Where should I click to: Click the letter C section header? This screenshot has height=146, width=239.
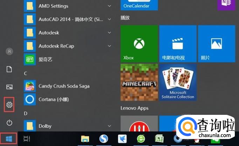coord(26,74)
